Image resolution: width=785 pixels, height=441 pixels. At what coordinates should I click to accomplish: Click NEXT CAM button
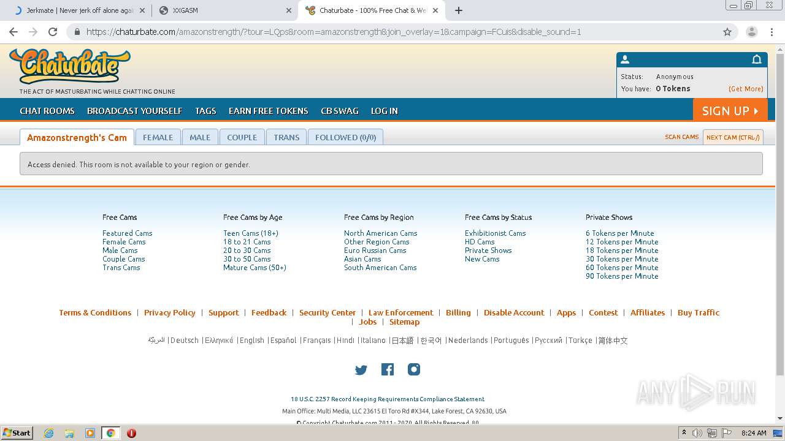tap(733, 137)
